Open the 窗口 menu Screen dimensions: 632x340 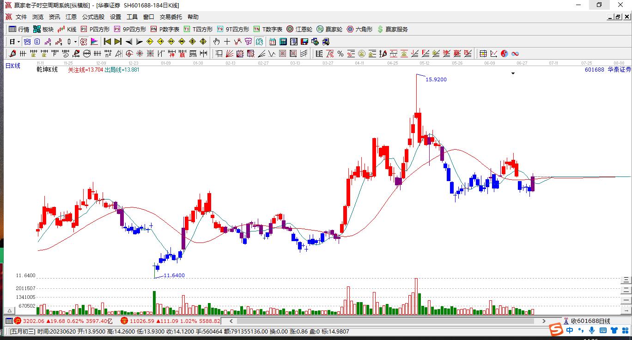tap(149, 17)
